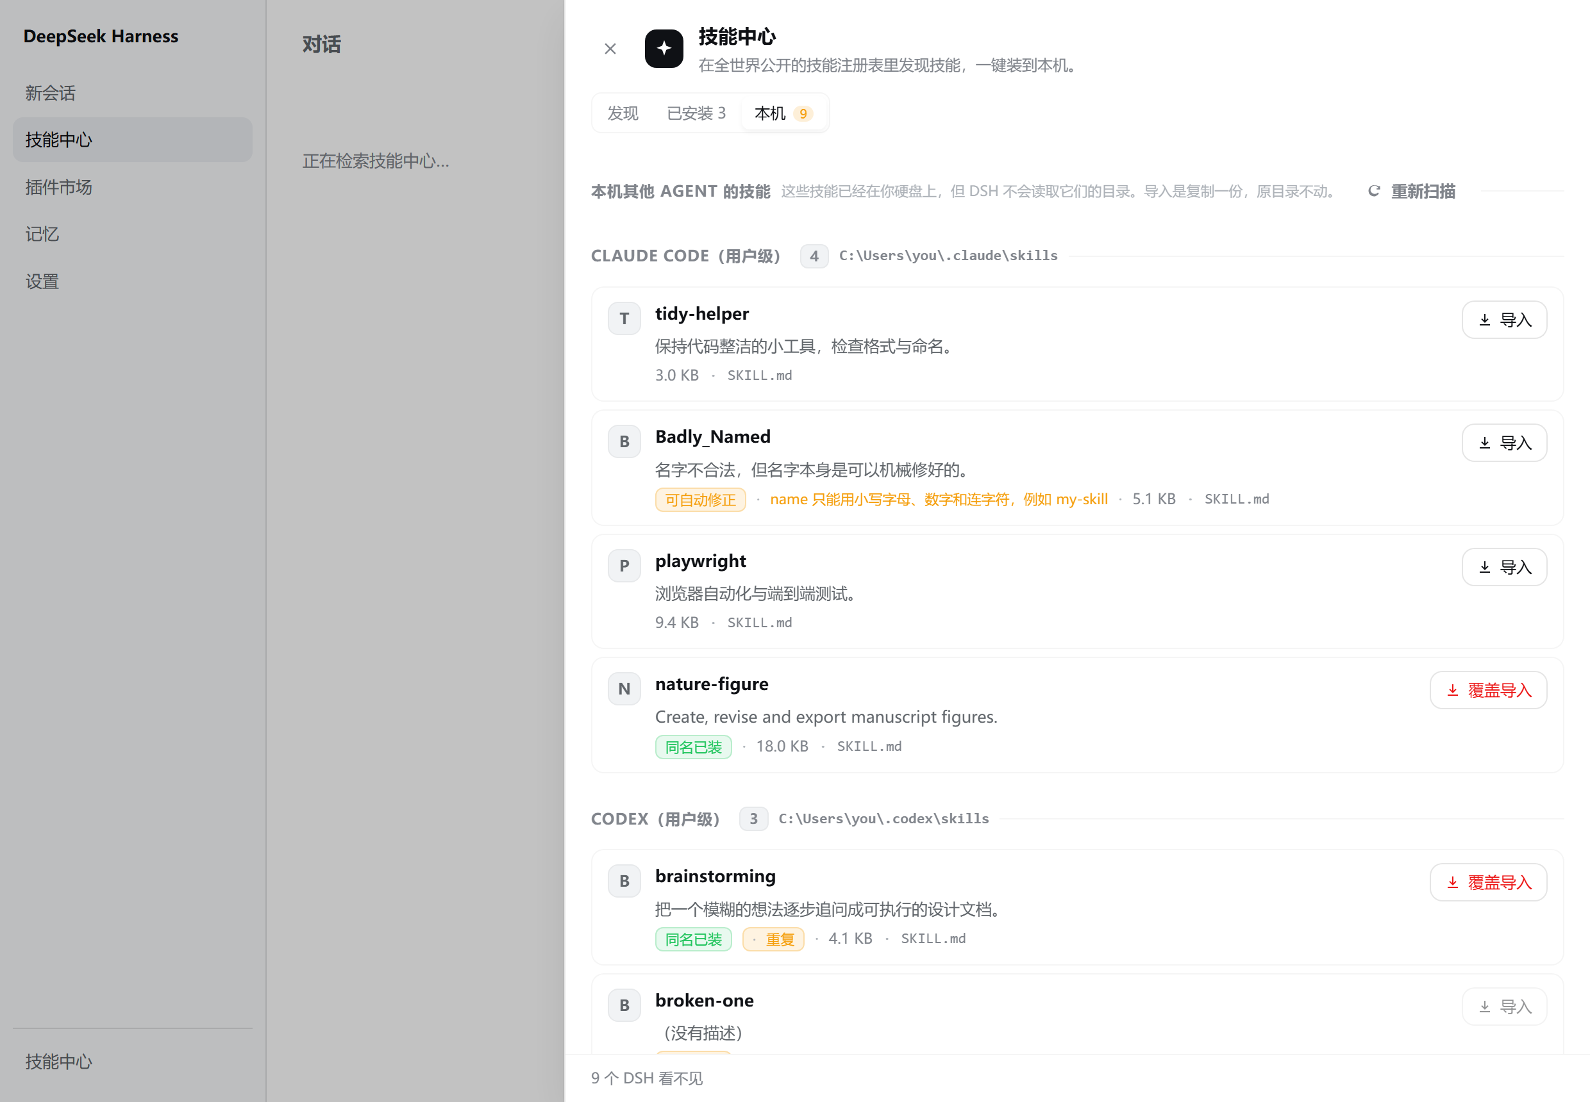The height and width of the screenshot is (1102, 1590).
Task: Import the playwright skill
Action: pyautogui.click(x=1504, y=567)
